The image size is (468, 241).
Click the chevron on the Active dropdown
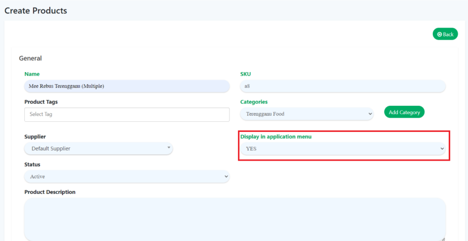226,176
